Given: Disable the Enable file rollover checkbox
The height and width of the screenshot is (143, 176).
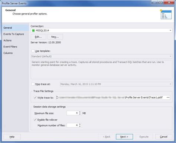Looking at the screenshot, I should 35,120.
